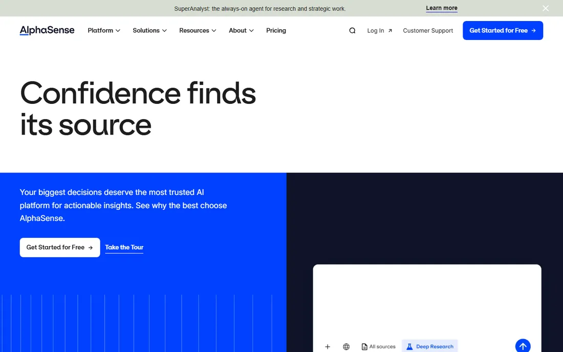Submit the prompt with the up arrow button
The width and height of the screenshot is (563, 352).
523,345
